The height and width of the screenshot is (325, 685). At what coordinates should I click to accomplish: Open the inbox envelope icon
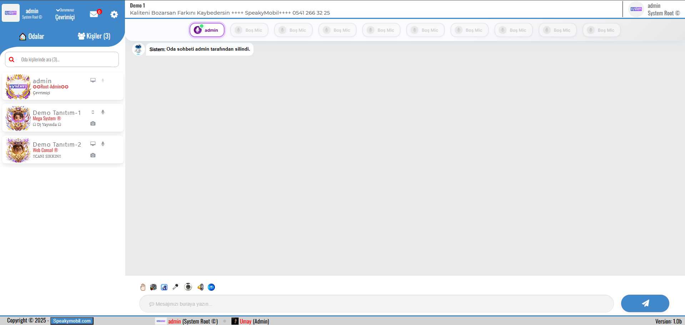94,14
